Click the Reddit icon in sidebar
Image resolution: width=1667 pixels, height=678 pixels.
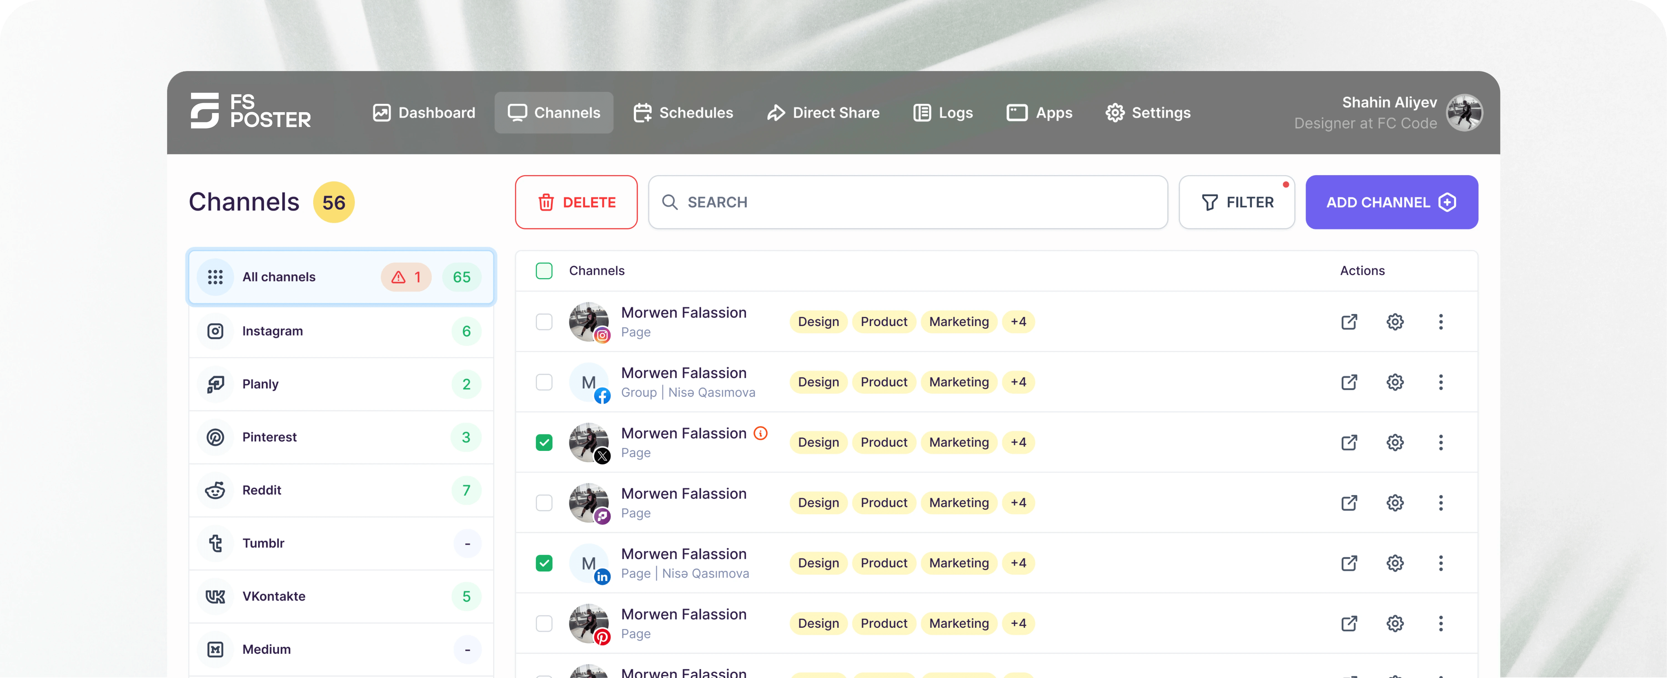point(215,490)
